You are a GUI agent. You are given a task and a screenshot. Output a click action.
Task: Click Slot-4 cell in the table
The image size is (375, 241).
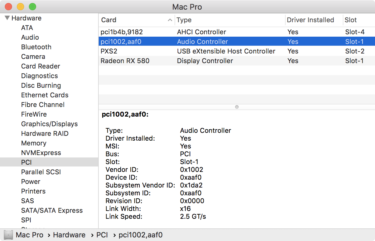click(355, 32)
